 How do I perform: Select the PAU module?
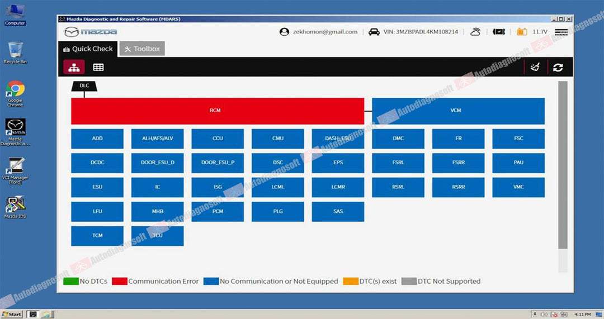click(x=518, y=163)
